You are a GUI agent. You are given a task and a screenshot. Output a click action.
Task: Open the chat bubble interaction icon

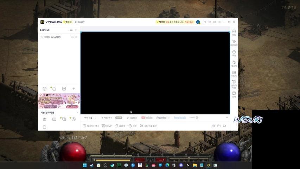54,119
